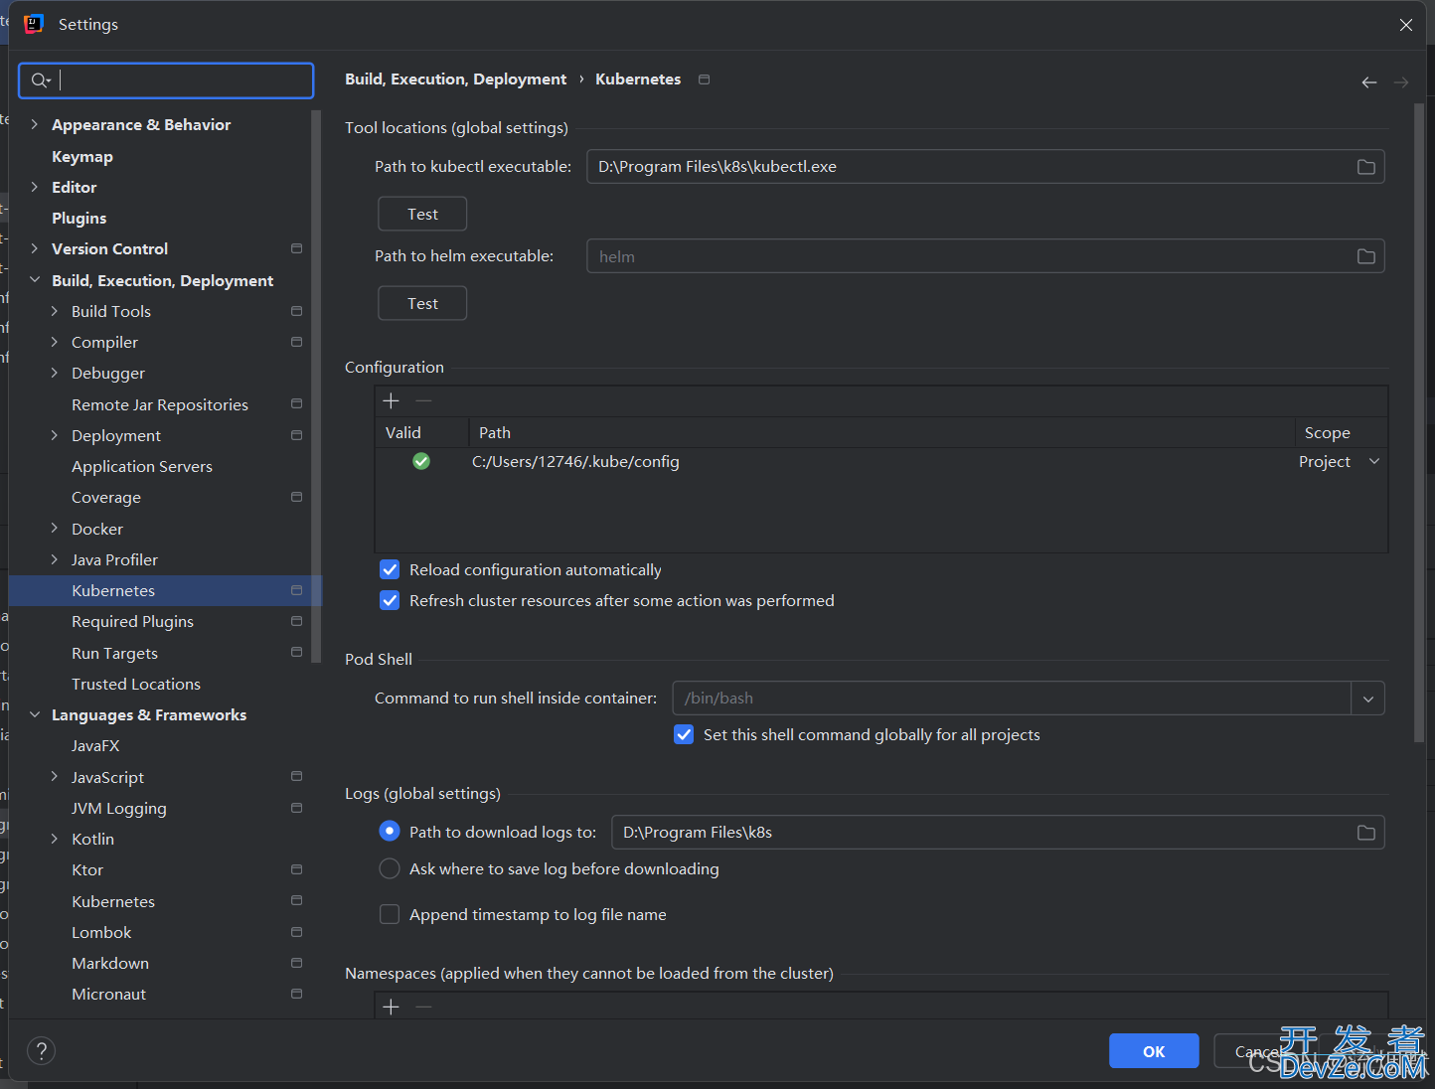Select Application Servers in the tree

pos(142,466)
